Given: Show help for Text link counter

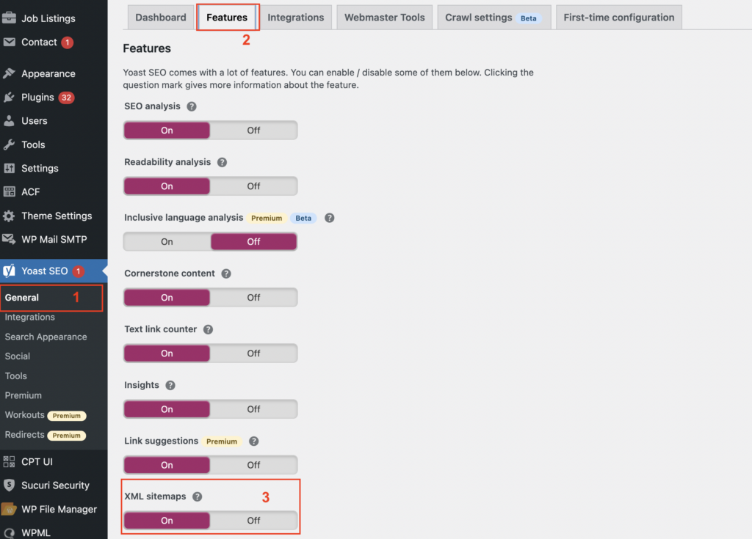Looking at the screenshot, I should pyautogui.click(x=209, y=329).
